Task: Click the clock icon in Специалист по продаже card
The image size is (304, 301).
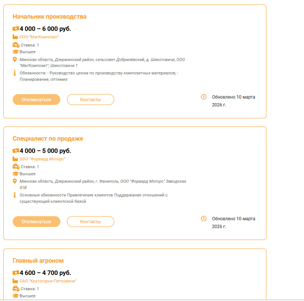Action: 204,218
